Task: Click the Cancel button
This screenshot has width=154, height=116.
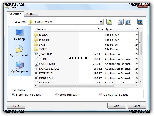Action: tap(137, 106)
